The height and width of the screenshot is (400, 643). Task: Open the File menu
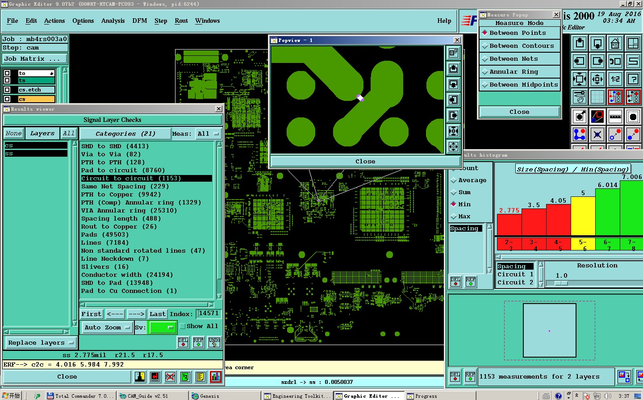click(x=13, y=21)
